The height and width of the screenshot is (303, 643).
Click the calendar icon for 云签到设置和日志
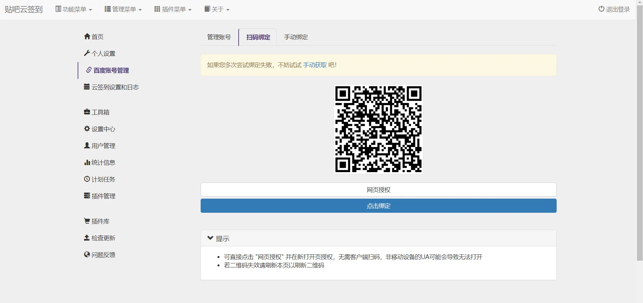(x=87, y=87)
